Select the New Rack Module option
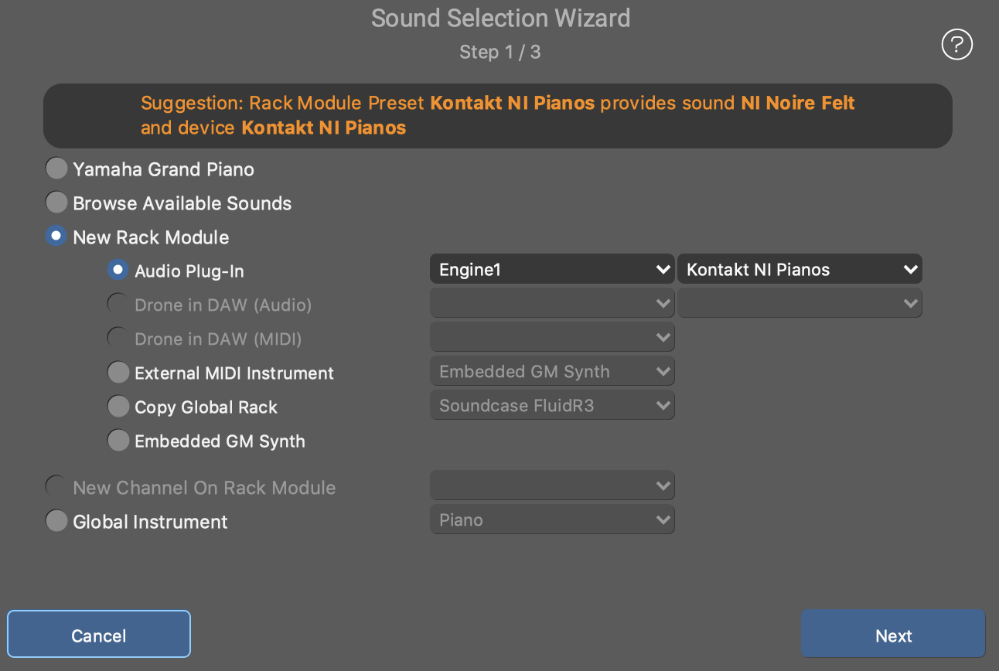This screenshot has height=671, width=999. click(x=56, y=237)
